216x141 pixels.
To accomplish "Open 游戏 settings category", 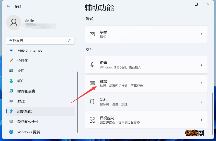I will [x=40, y=101].
